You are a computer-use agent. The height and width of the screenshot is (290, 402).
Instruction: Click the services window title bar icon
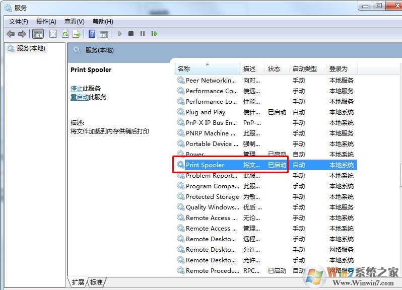point(8,8)
